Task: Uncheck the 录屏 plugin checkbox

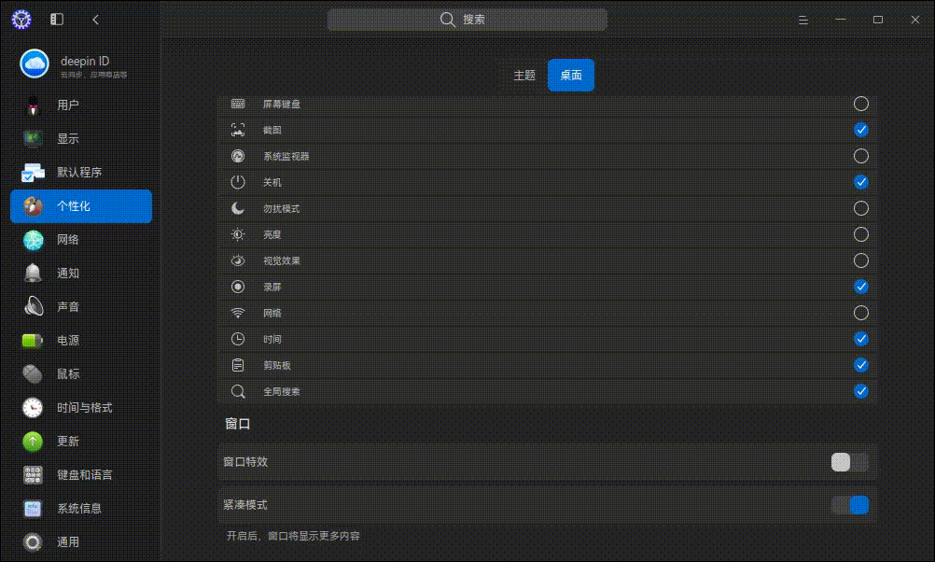Action: (x=861, y=287)
